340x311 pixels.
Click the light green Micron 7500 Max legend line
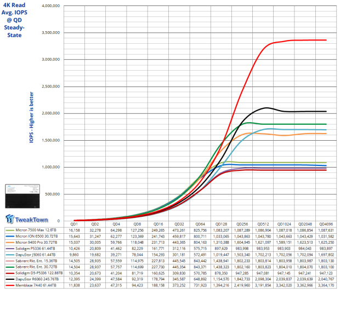[10, 230]
